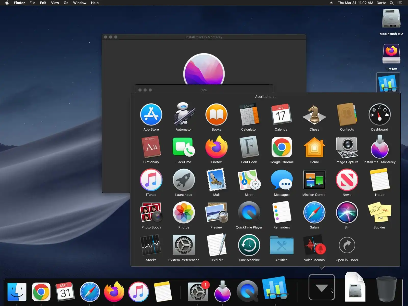Open the Go menu
Viewport: 408px width, 306px height.
click(66, 3)
